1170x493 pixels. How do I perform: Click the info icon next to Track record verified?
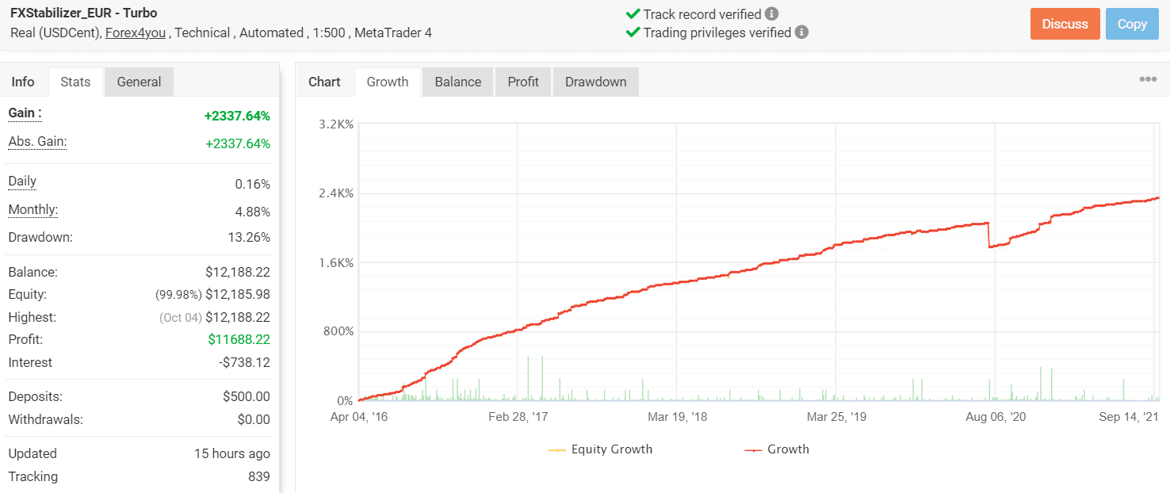pos(771,13)
